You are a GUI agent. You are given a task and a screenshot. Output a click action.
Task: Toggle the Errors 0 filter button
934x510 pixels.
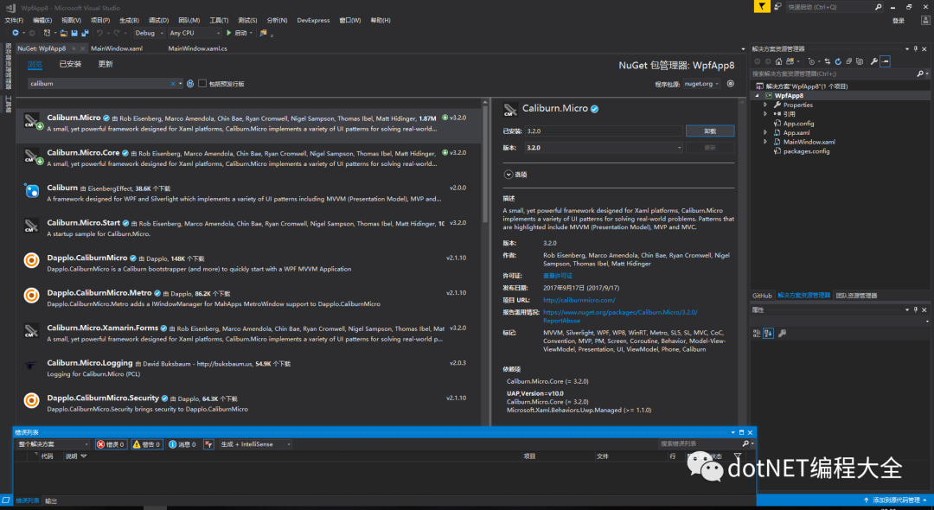[x=111, y=444]
